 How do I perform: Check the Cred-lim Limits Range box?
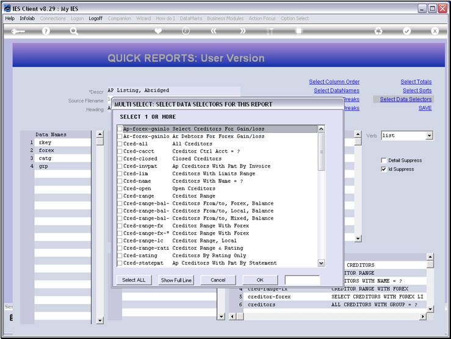pos(120,173)
